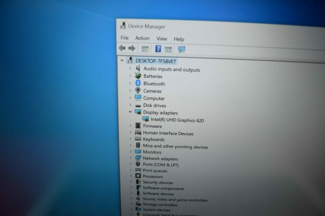This screenshot has width=325, height=216.
Task: Select the "Monitors" label
Action: coord(152,152)
